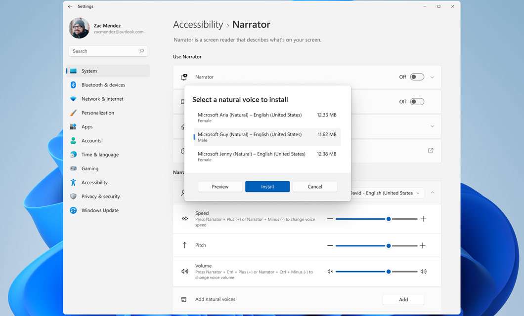
Task: Click the Add button for natural voices
Action: pos(403,299)
